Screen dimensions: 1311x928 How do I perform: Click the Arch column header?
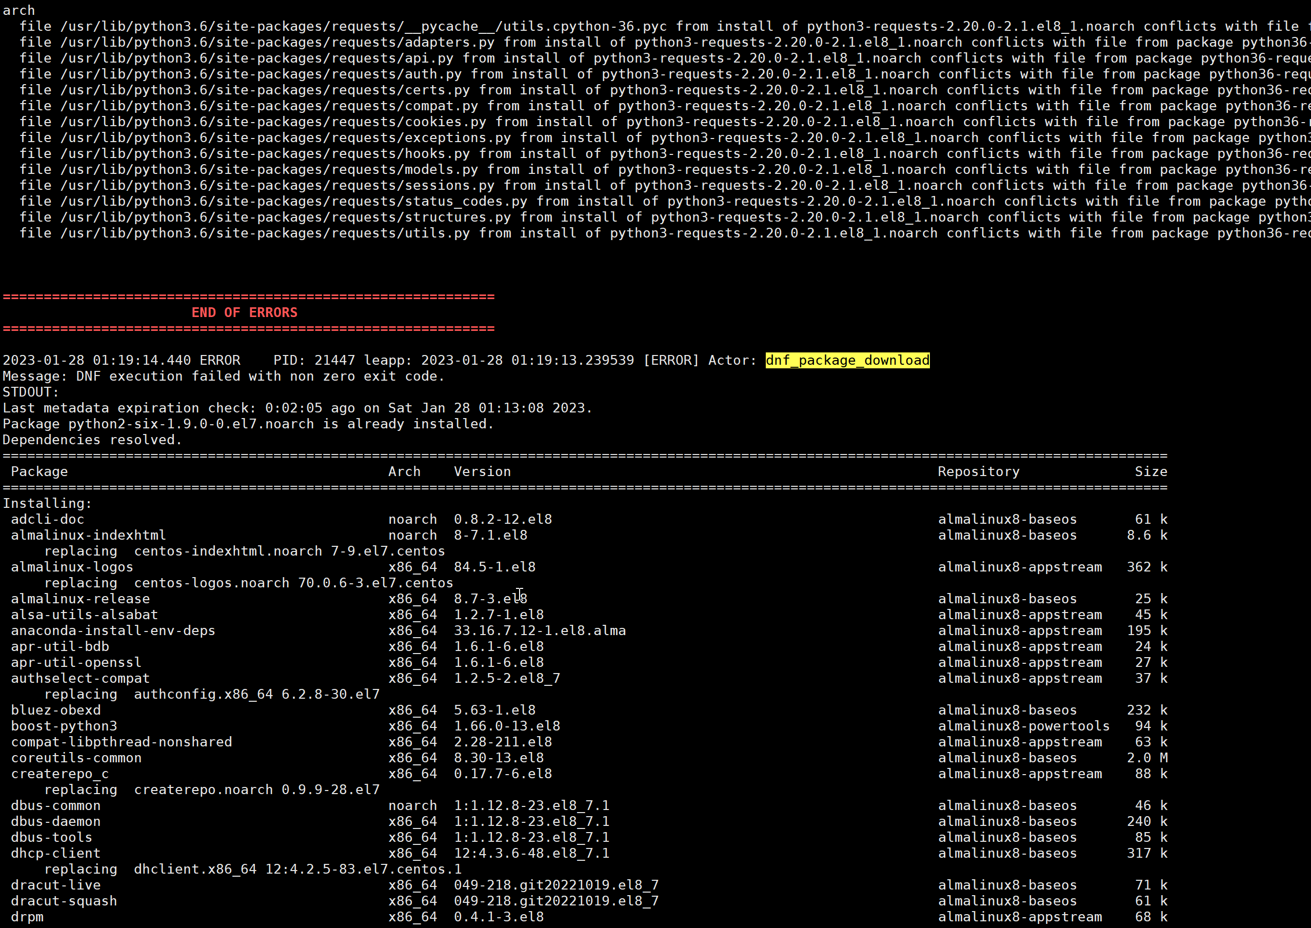click(405, 471)
